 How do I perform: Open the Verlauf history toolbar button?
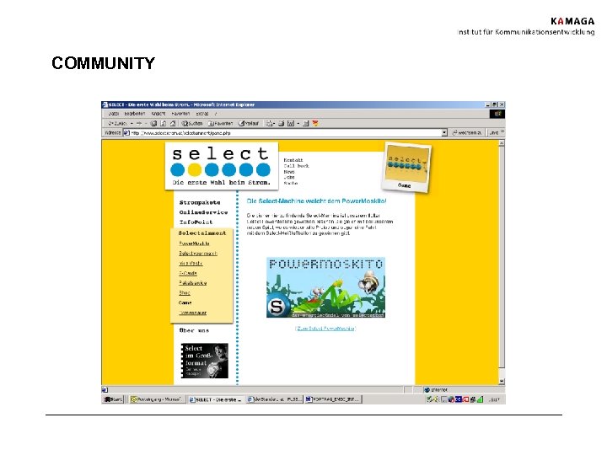pyautogui.click(x=249, y=123)
